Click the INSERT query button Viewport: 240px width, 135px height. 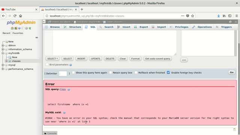click(x=81, y=59)
